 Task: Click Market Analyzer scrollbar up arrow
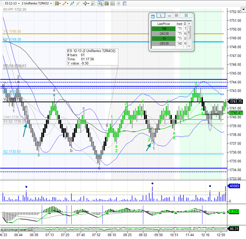click(x=189, y=24)
